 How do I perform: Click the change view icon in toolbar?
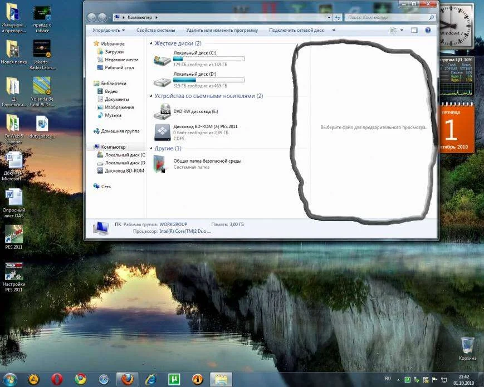point(393,30)
